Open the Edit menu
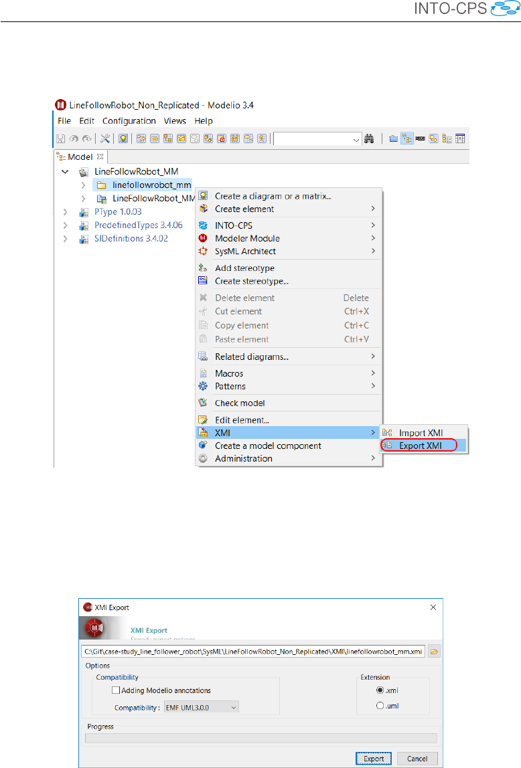This screenshot has width=521, height=768. [x=87, y=121]
